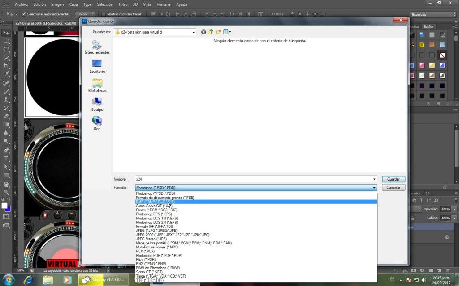
Task: Click the Guardar button
Action: point(394,179)
